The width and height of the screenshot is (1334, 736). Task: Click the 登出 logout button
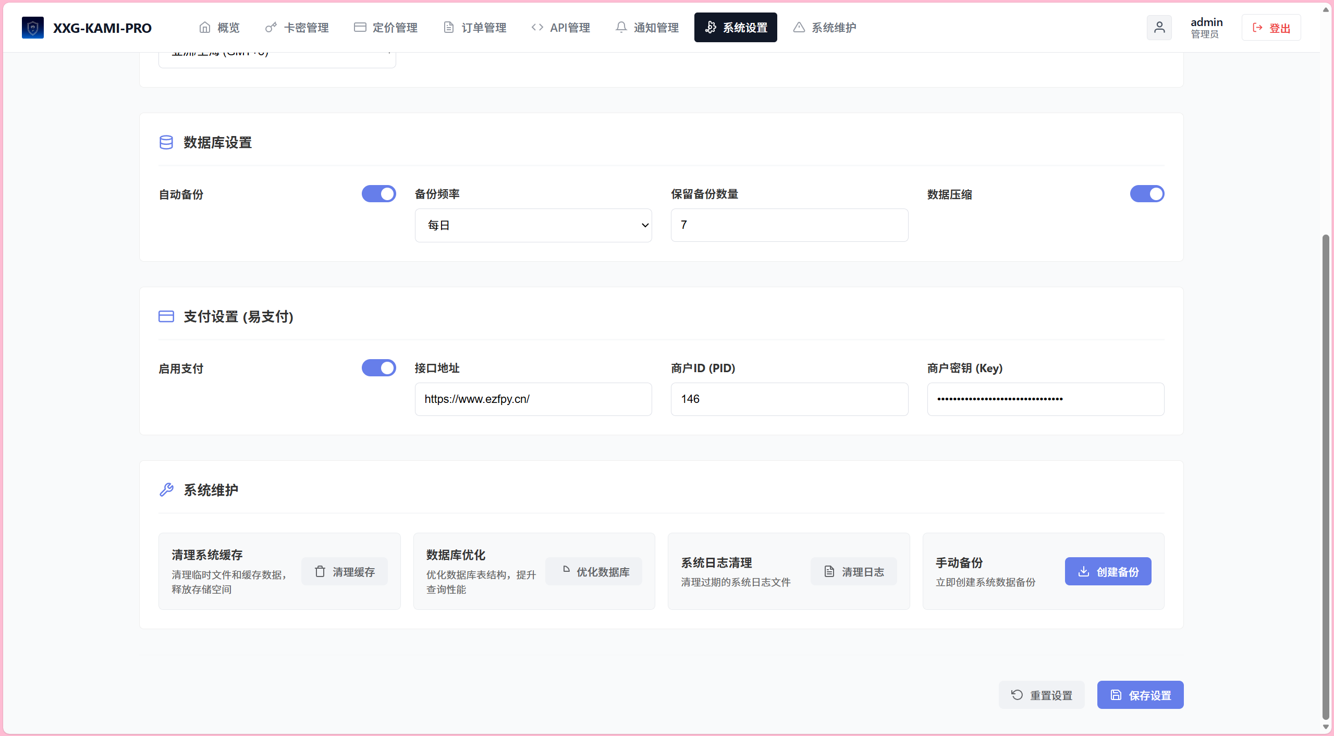tap(1271, 27)
